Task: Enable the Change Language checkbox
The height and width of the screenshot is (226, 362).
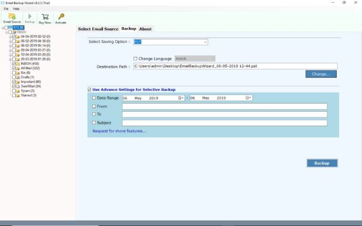Action: (136, 59)
